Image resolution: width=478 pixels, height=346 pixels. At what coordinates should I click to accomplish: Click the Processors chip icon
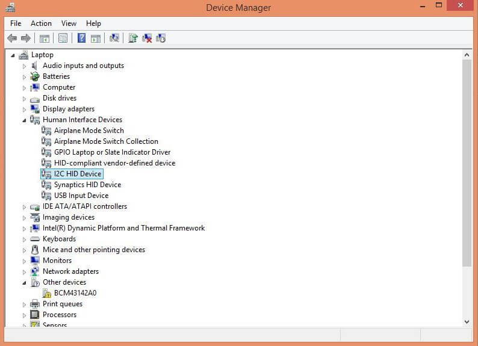click(x=35, y=315)
